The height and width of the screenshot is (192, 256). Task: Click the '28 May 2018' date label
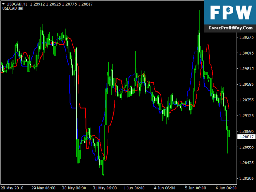[12, 188]
